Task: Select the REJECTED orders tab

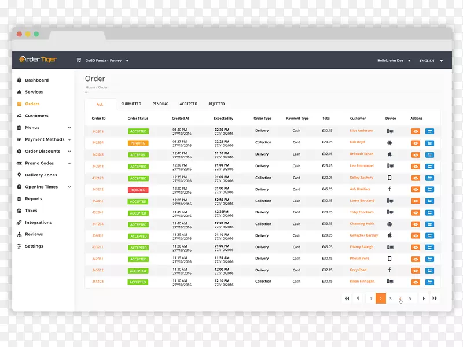Action: click(x=216, y=104)
